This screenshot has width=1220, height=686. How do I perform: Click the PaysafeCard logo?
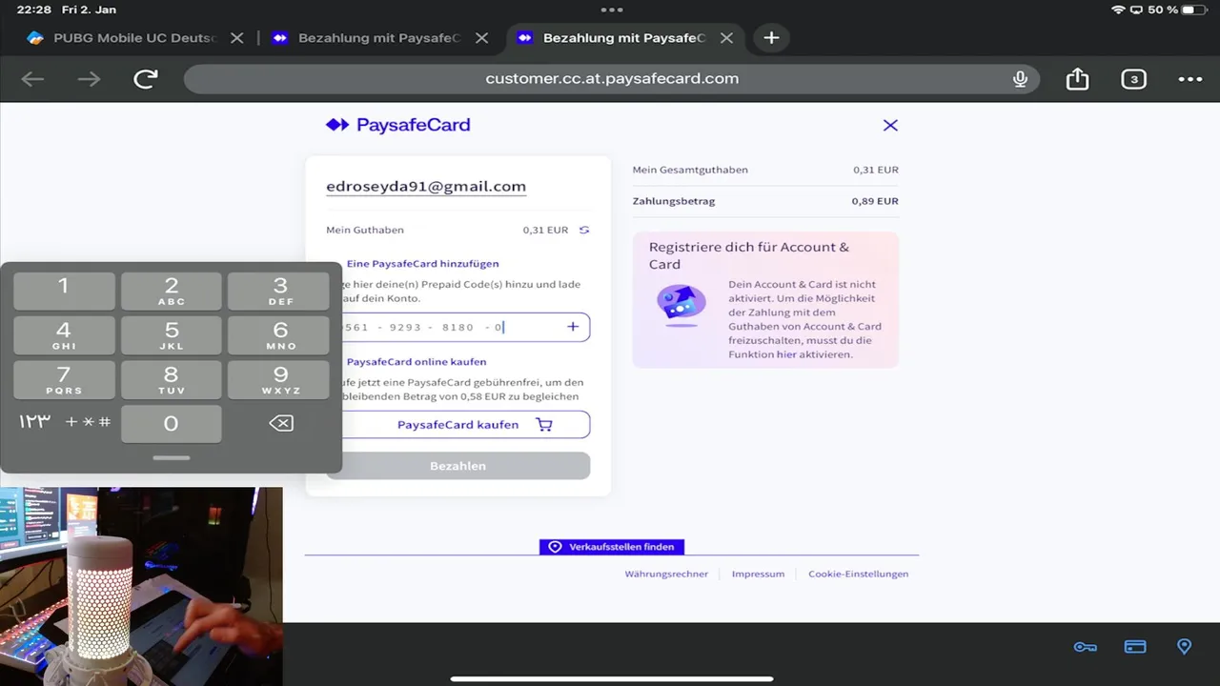coord(397,125)
